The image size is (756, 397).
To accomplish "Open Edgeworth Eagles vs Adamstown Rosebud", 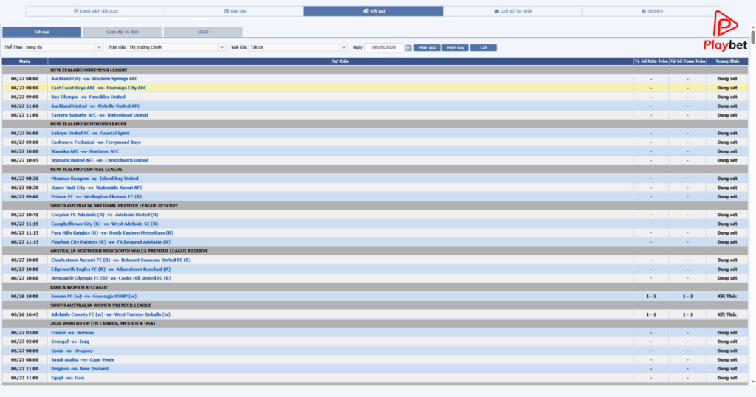I will pos(111,269).
